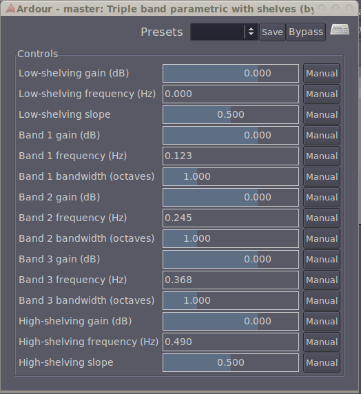Open Manual automation for Band 3 bandwidth
This screenshot has height=394, width=361.
pos(322,300)
